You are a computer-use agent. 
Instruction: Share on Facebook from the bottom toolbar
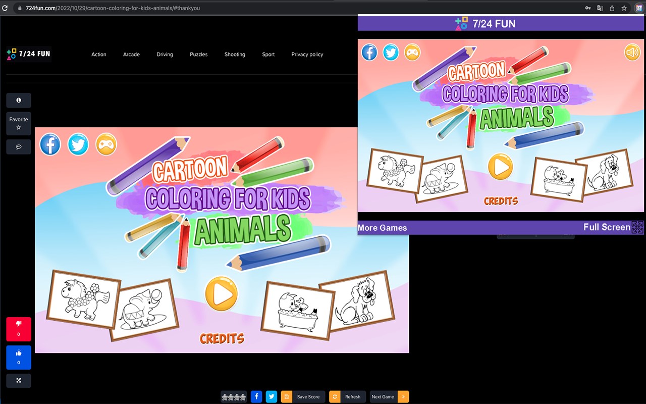(256, 397)
